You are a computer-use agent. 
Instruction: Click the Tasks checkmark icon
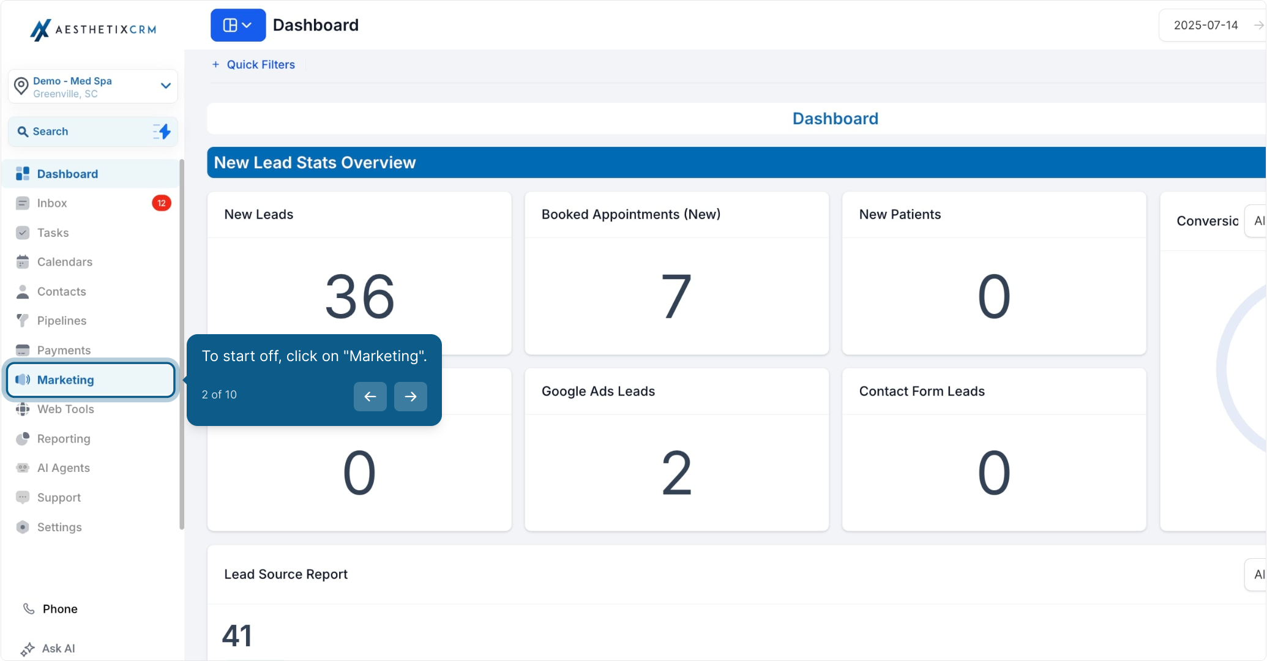tap(23, 233)
